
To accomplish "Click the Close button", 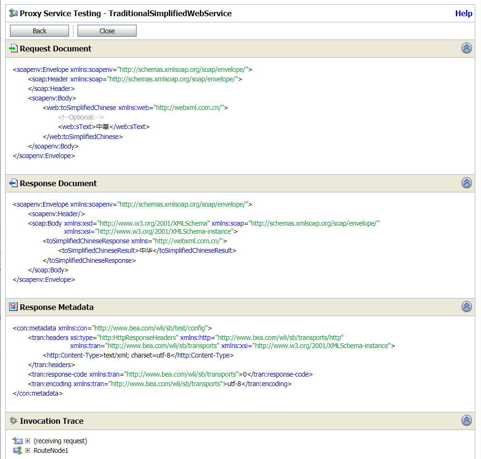I will coord(107,30).
